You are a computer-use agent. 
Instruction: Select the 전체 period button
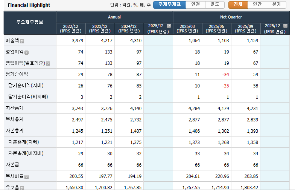[x=238, y=5]
